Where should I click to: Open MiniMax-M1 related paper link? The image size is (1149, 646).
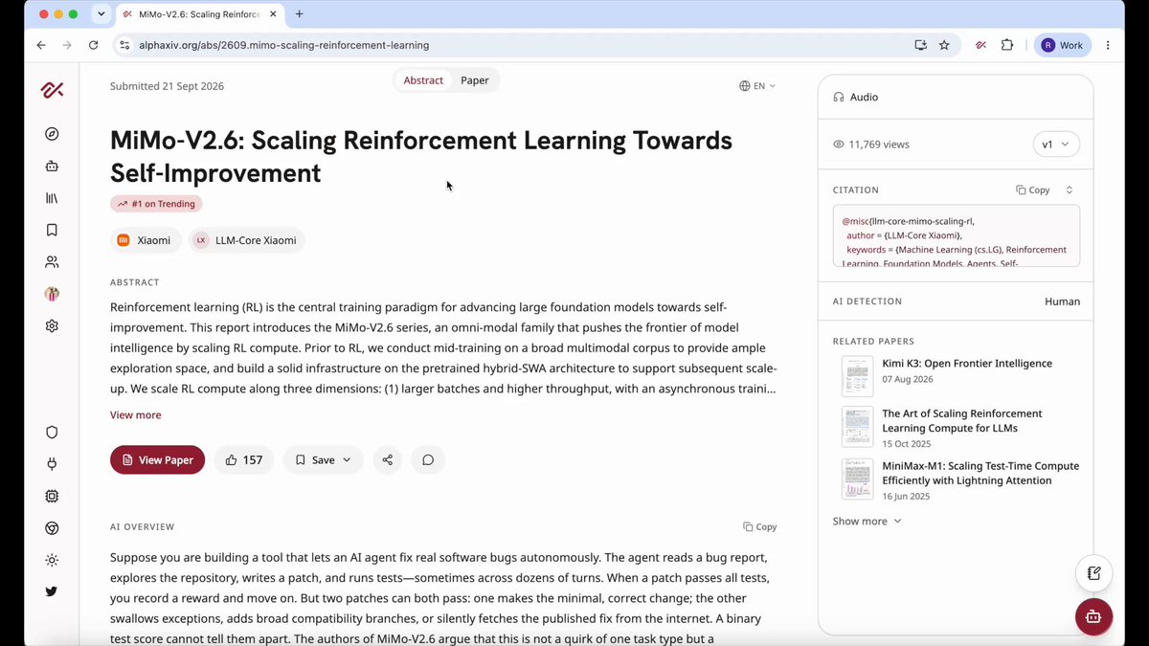[x=980, y=473]
